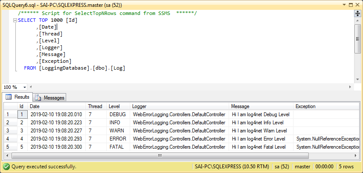Click the SQLQuery6.sql document title
Viewport: 363px width, 173px height.
pyautogui.click(x=62, y=5)
